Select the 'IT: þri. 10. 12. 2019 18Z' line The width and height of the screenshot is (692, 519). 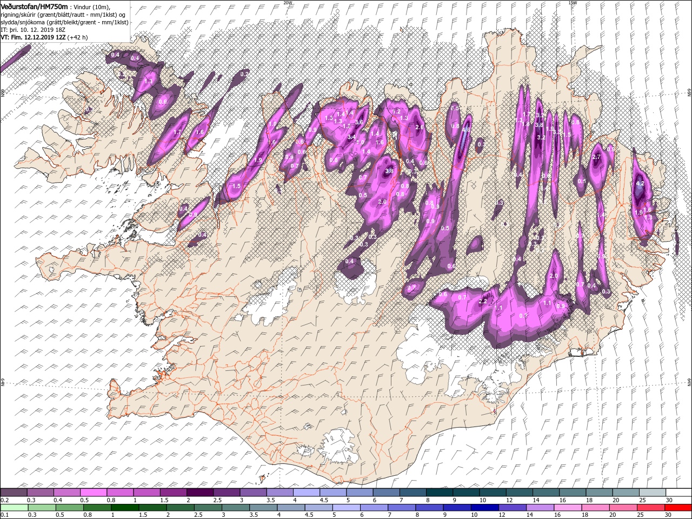33,29
